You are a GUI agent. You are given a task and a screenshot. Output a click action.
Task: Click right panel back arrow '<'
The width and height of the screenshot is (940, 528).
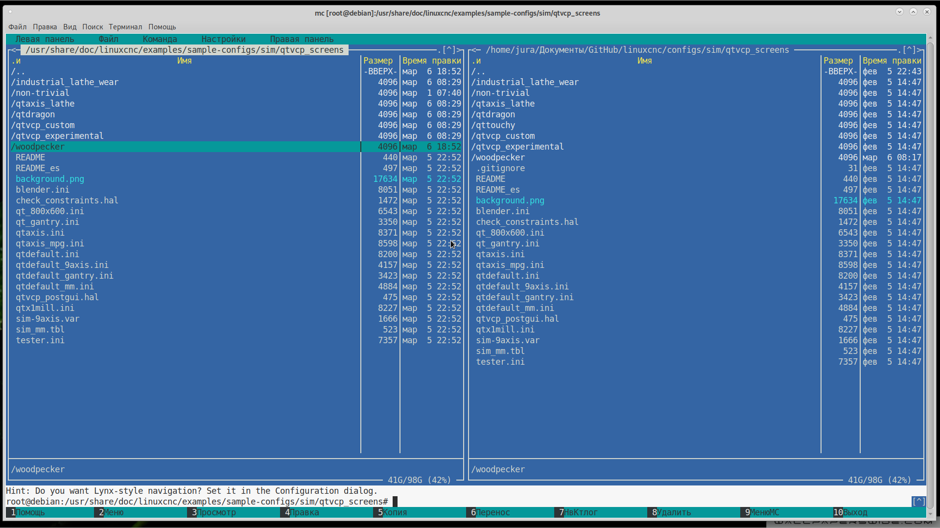(x=473, y=50)
